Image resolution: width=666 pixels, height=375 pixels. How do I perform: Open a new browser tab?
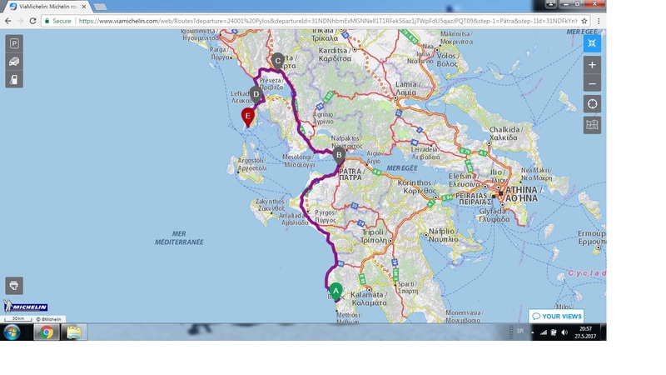pyautogui.click(x=100, y=7)
